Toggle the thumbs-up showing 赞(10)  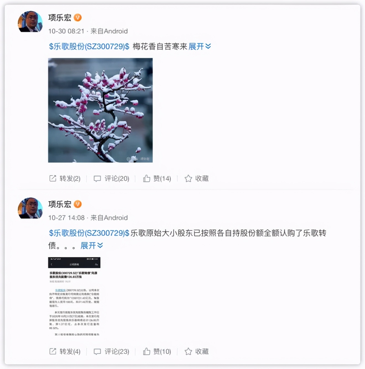(147, 351)
